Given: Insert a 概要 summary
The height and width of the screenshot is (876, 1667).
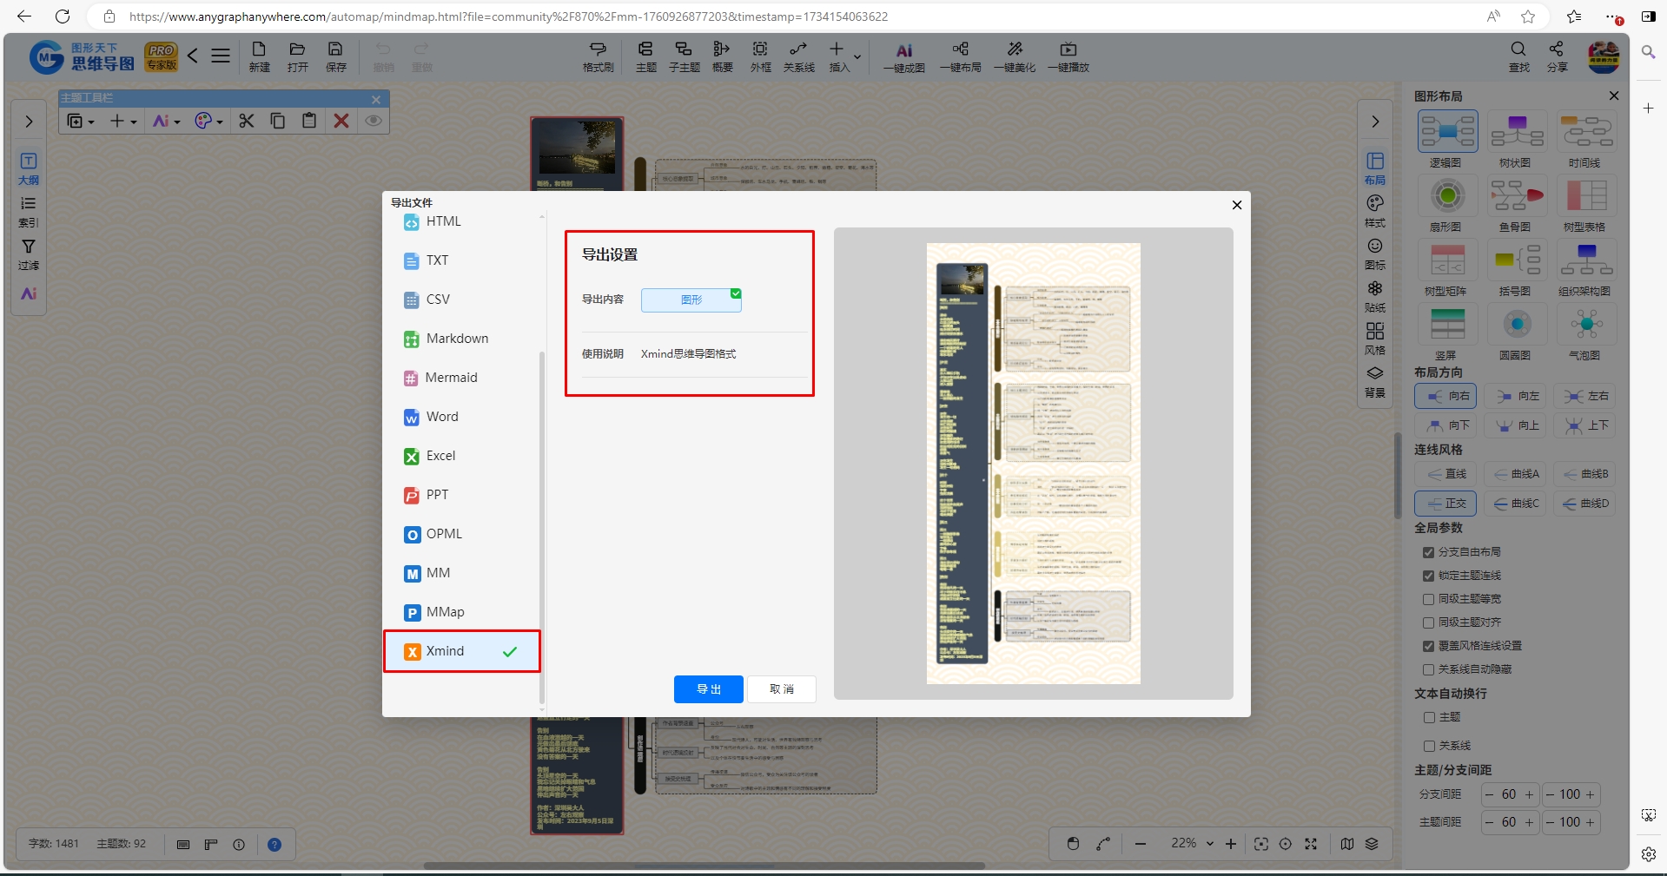Looking at the screenshot, I should pos(722,56).
